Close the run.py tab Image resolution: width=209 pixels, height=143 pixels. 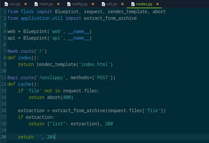(x=26, y=4)
